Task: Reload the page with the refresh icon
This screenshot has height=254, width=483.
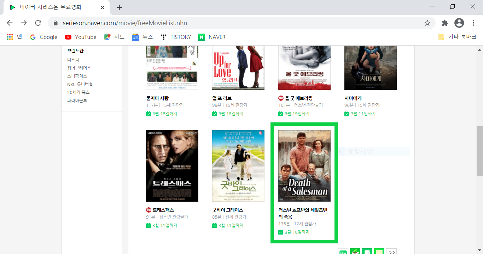Action: 38,23
